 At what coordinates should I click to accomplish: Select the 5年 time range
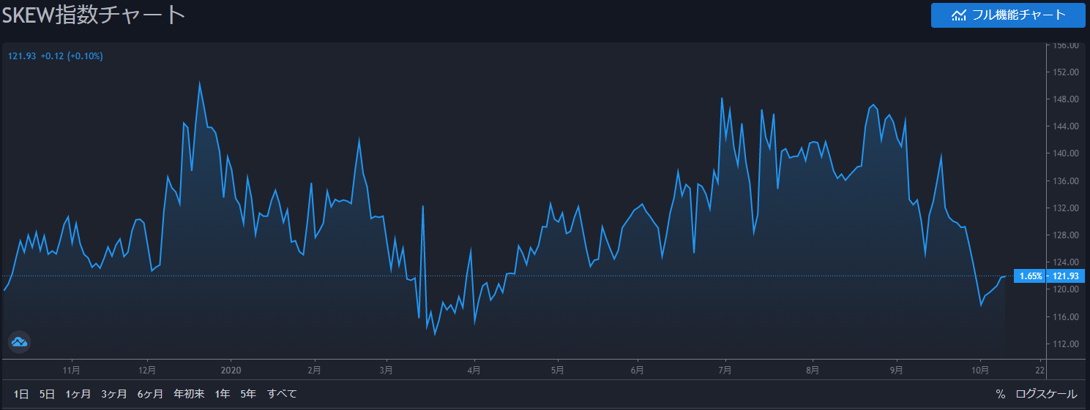click(248, 394)
